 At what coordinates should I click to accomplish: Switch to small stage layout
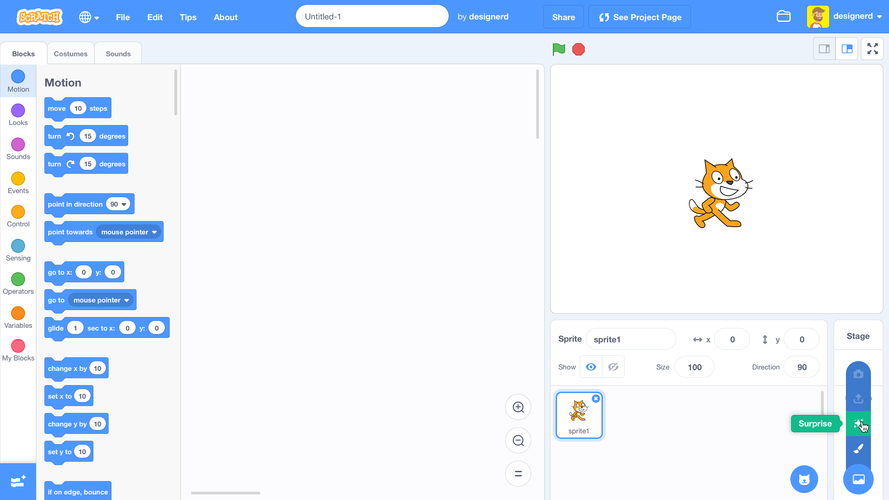824,49
